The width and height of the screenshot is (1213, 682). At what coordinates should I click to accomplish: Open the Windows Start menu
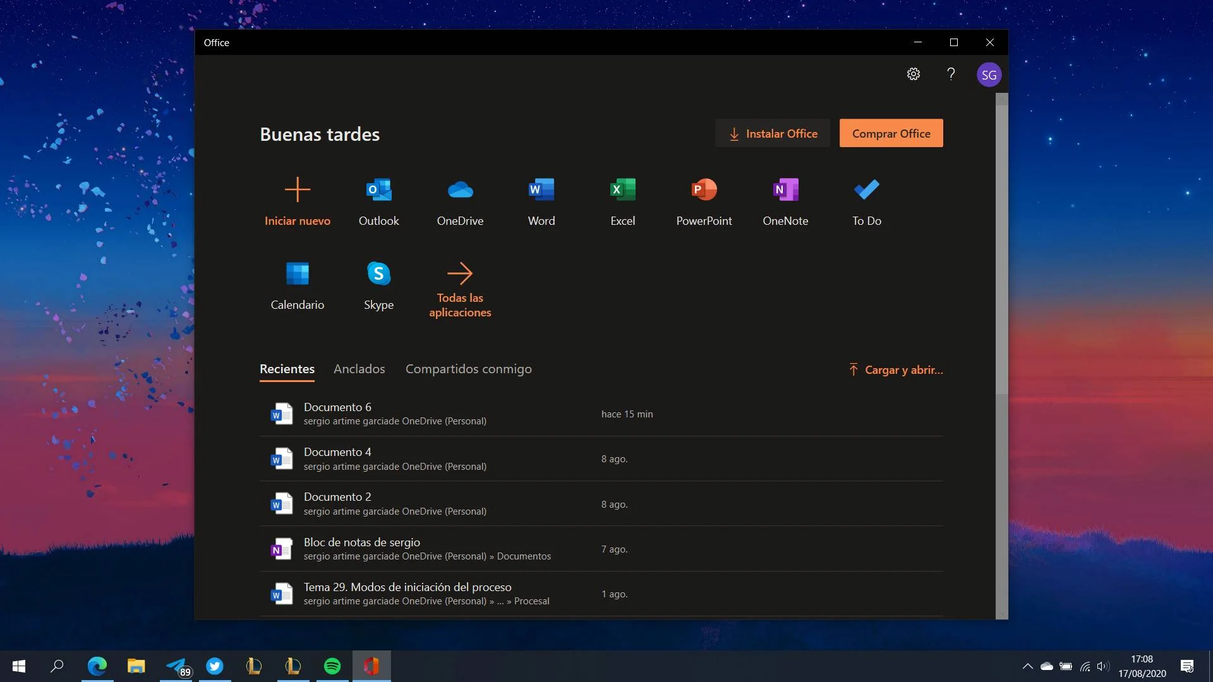tap(19, 666)
